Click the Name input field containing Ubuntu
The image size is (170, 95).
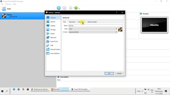pyautogui.click(x=95, y=26)
